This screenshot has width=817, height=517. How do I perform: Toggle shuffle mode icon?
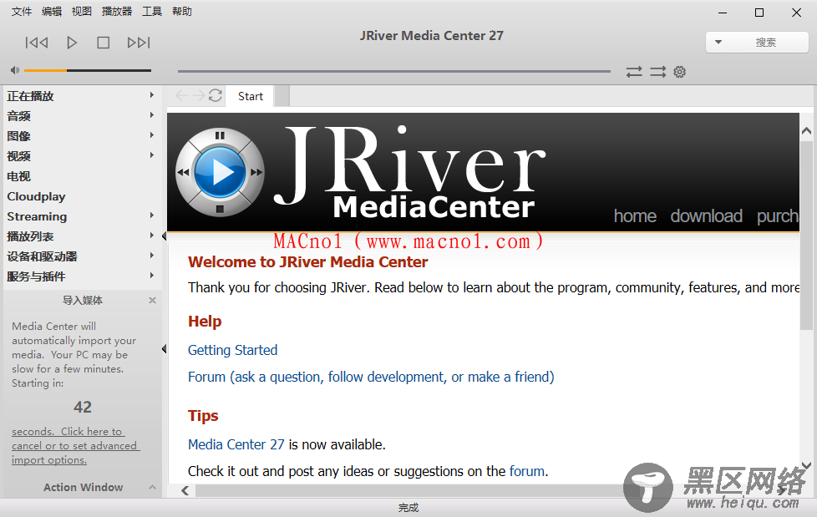coord(657,71)
